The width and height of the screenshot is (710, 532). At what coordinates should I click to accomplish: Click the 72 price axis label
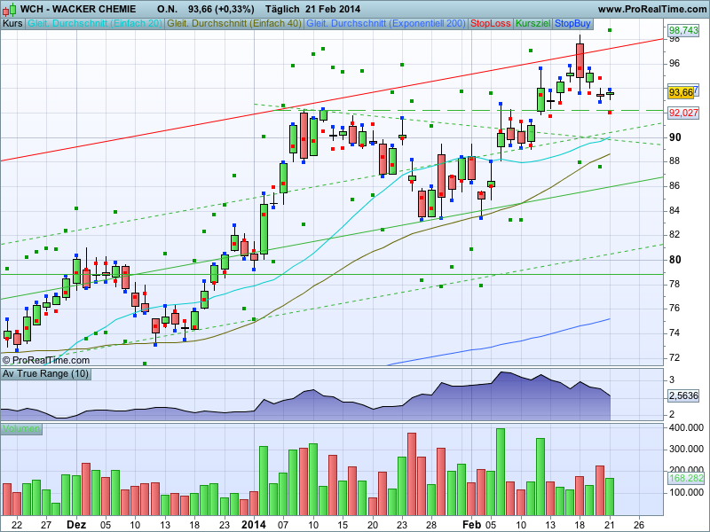click(x=674, y=357)
